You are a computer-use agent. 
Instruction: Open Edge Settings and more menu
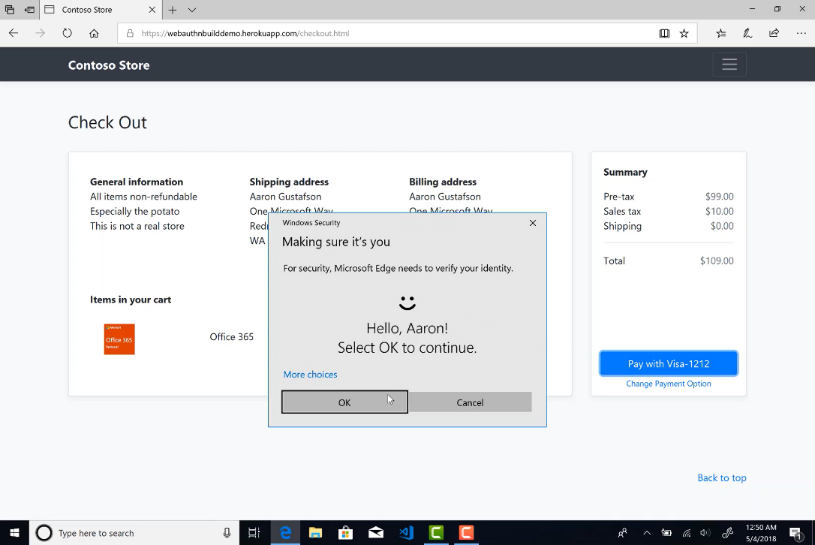tap(801, 33)
